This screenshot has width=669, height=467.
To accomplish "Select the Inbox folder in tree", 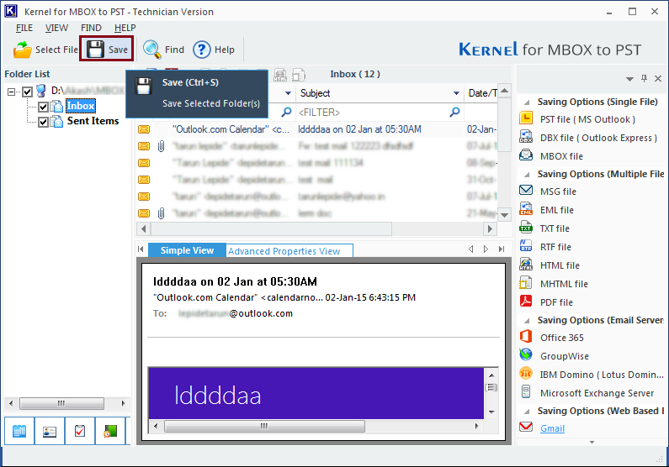I will 81,106.
